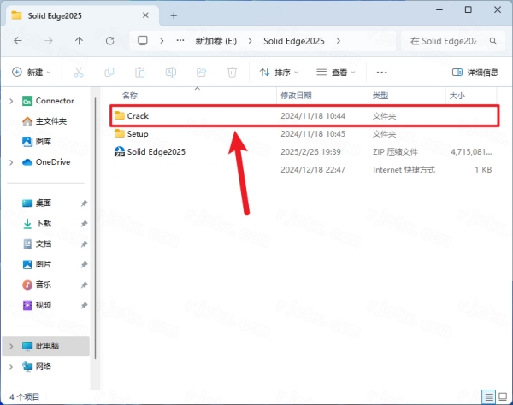
Task: Select Network (网络) in sidebar
Action: tap(37, 367)
